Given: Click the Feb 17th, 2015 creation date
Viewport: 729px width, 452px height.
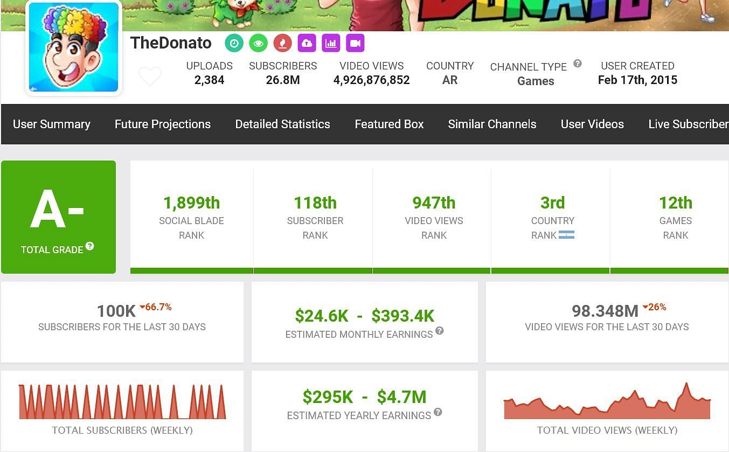Looking at the screenshot, I should tap(637, 80).
